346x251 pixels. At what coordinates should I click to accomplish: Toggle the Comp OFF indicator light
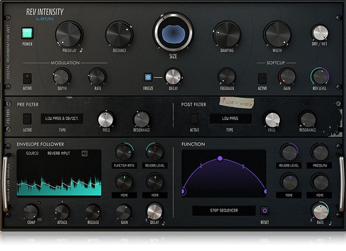coord(39,203)
